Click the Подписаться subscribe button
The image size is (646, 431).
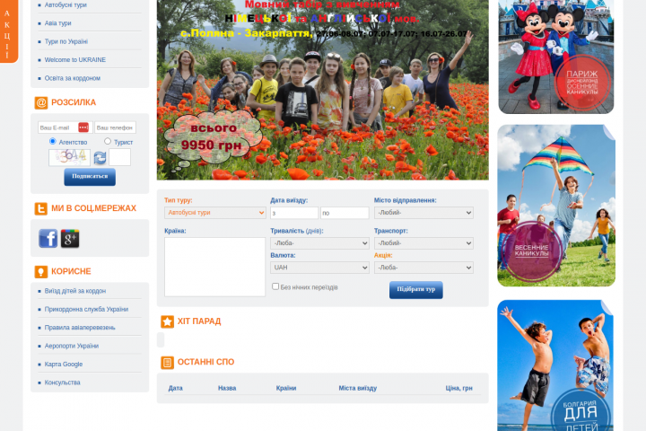(90, 177)
